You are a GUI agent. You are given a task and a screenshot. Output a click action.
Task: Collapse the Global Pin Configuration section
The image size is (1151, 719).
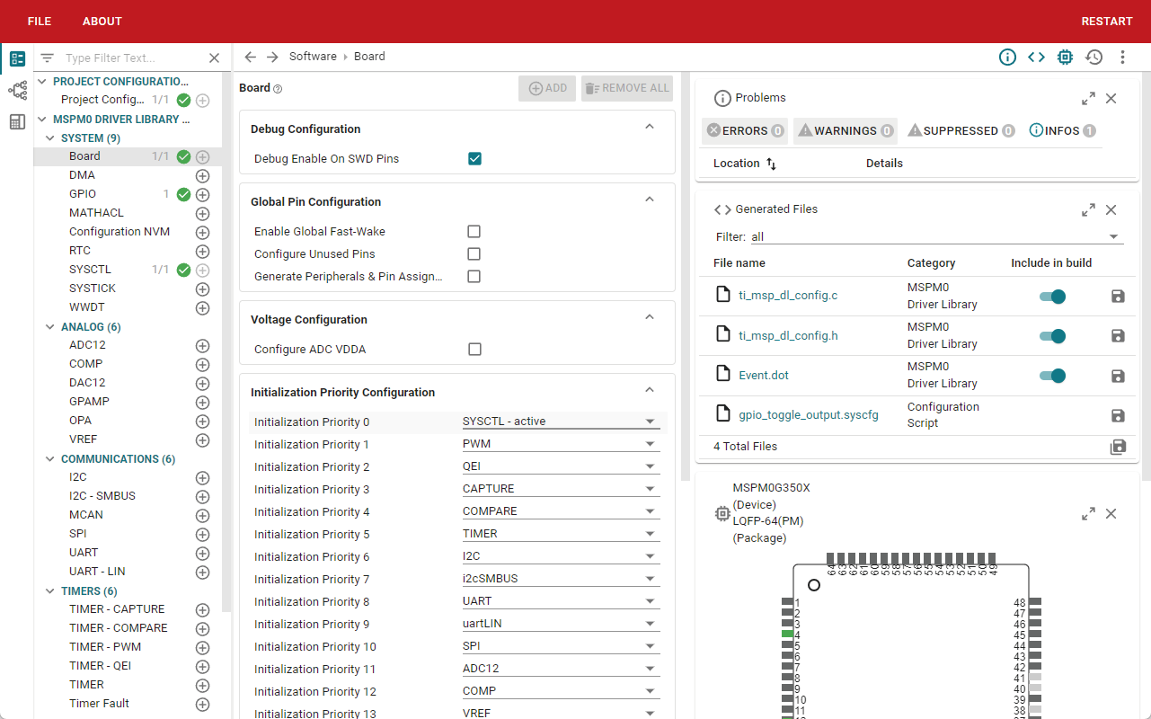tap(650, 200)
